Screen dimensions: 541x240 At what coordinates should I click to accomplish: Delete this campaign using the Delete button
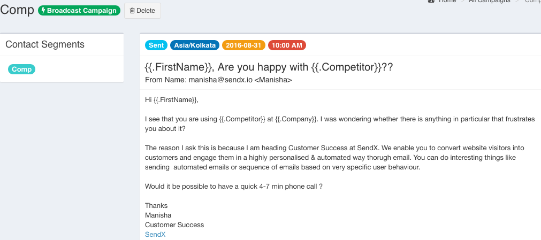tap(142, 11)
